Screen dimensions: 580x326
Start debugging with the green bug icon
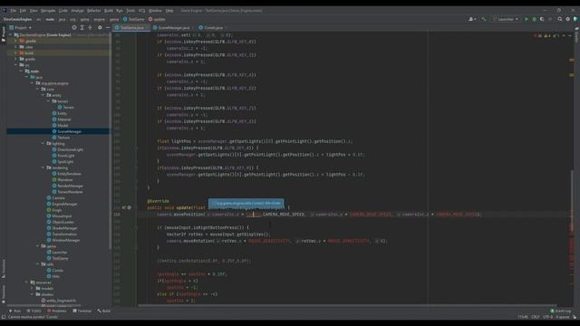[x=534, y=19]
